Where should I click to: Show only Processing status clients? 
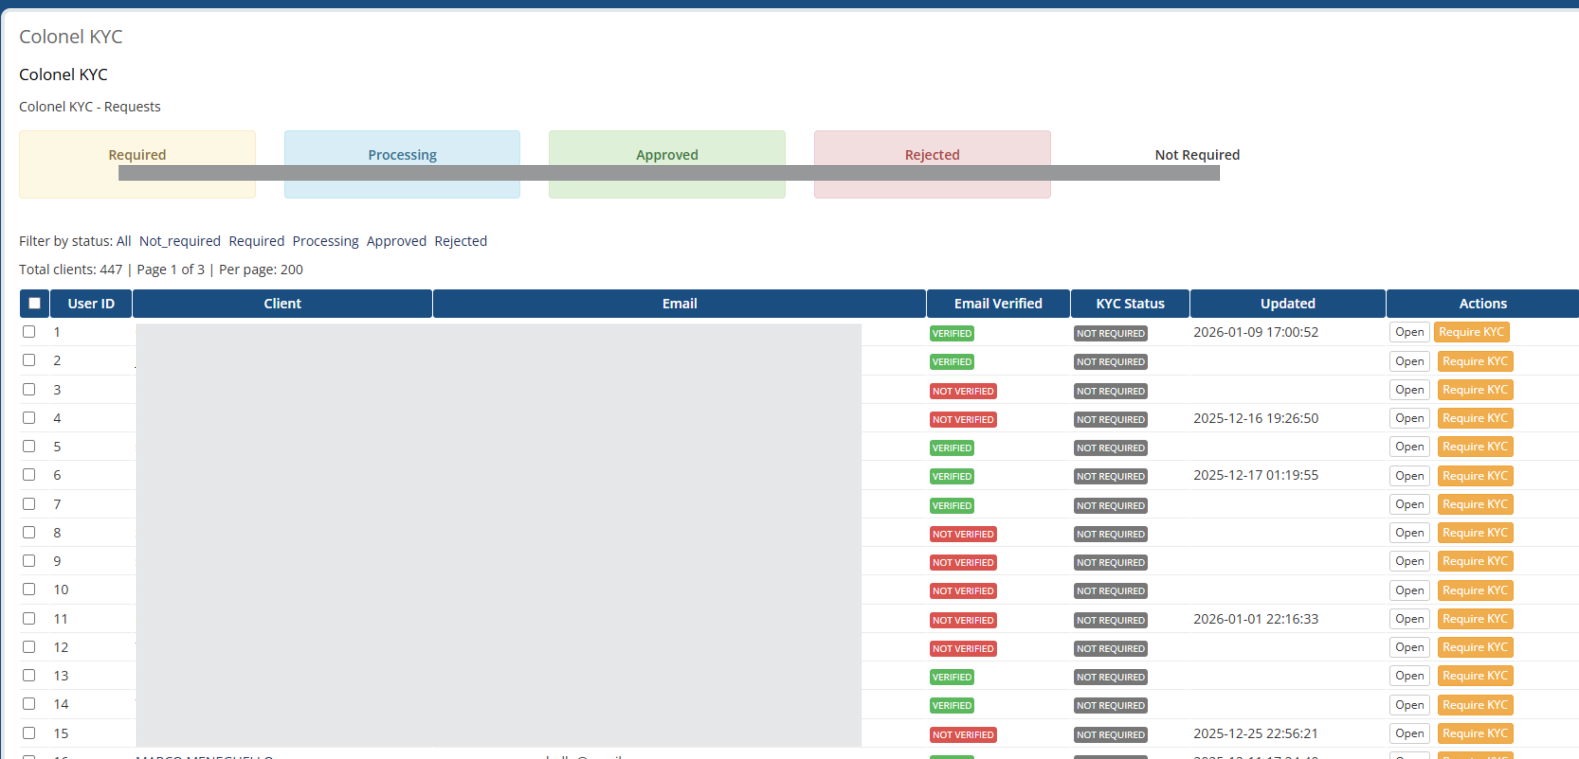pyautogui.click(x=325, y=241)
